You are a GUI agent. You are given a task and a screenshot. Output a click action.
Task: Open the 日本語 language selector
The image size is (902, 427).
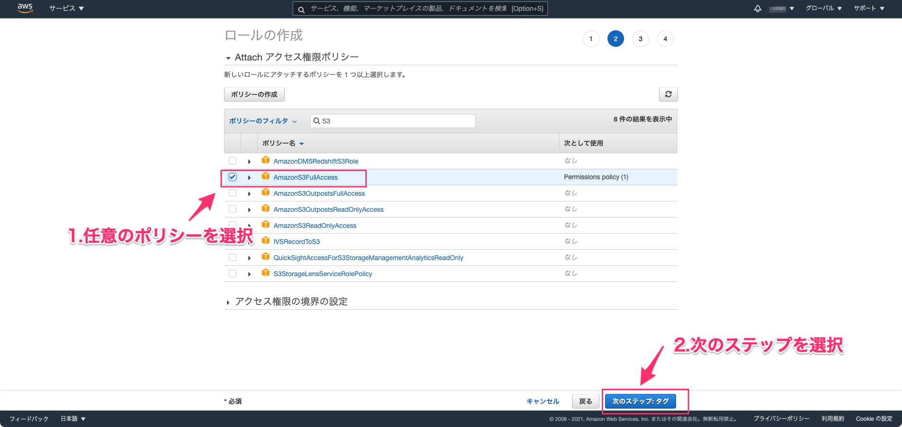click(73, 418)
